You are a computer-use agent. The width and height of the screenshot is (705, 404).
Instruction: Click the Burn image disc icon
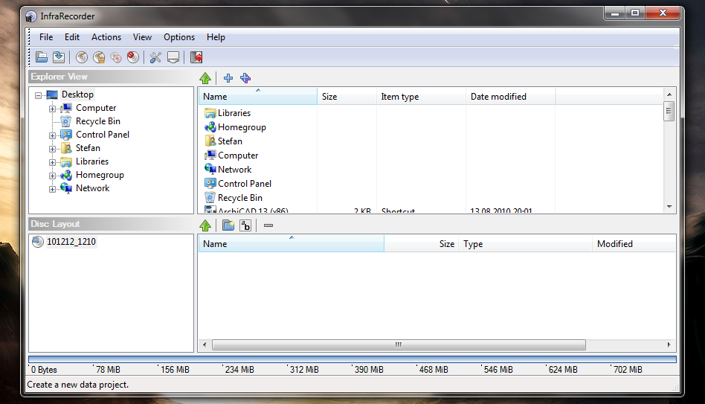point(99,57)
